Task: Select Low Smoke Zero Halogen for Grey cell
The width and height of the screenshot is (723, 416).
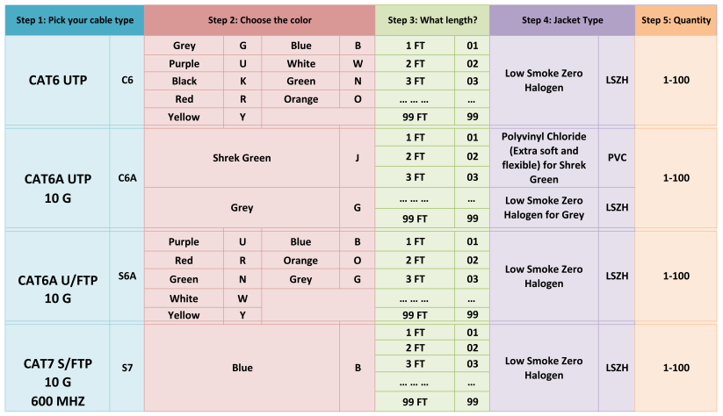Action: coord(544,207)
